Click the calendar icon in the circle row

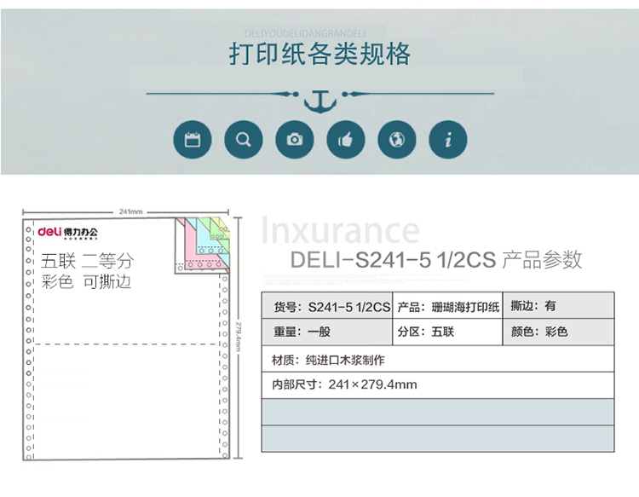point(193,139)
